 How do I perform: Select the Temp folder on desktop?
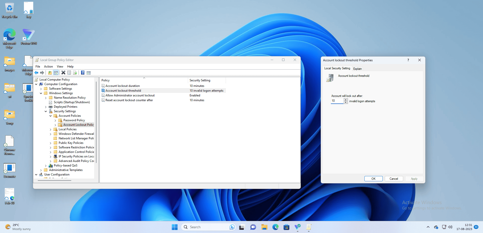point(10,117)
